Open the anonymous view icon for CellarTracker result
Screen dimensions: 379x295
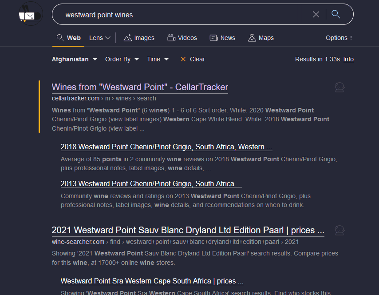340,88
